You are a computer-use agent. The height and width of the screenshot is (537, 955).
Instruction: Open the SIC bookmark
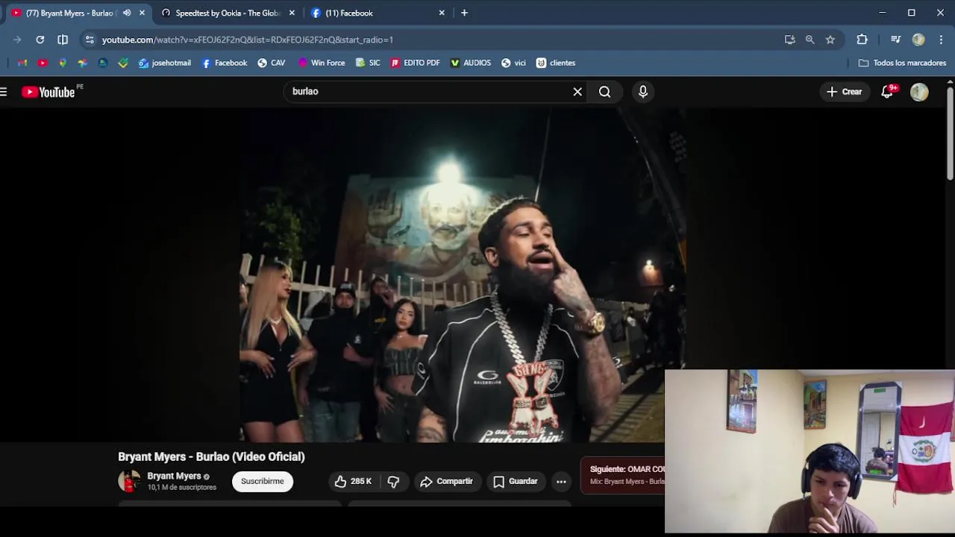pyautogui.click(x=368, y=63)
